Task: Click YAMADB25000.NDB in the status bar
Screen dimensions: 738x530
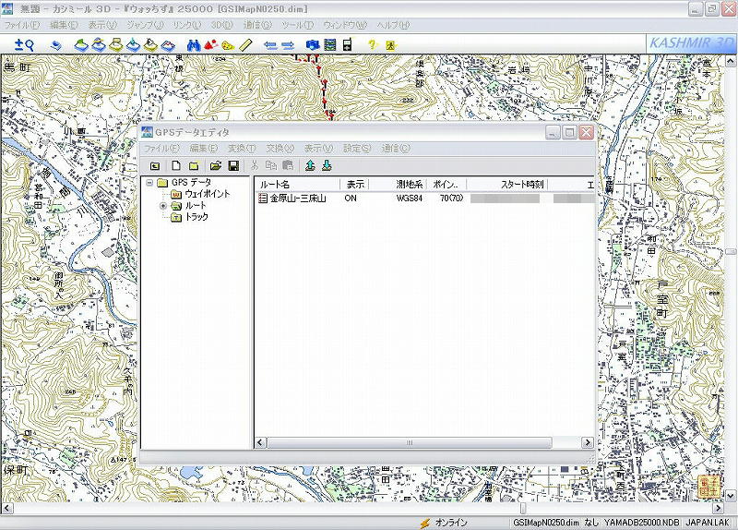Action: tap(641, 523)
